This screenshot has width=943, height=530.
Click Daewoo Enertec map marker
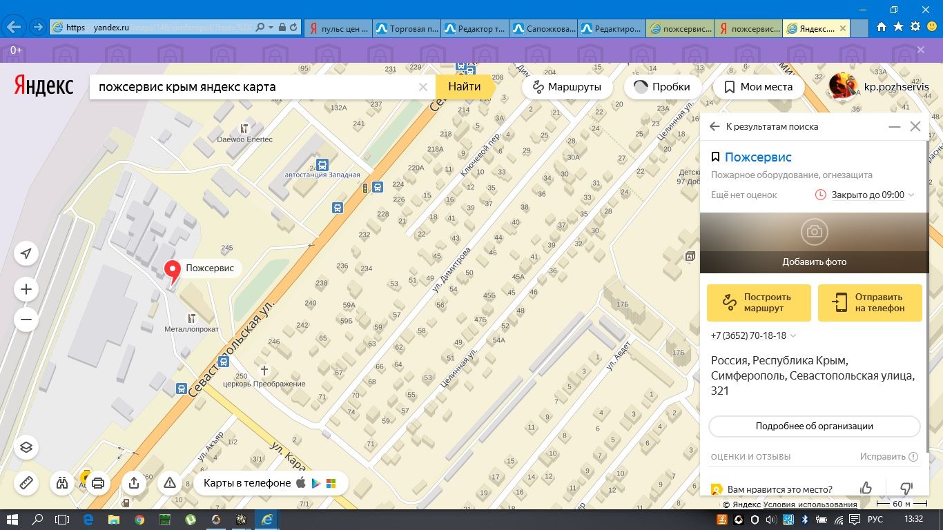[x=244, y=129]
